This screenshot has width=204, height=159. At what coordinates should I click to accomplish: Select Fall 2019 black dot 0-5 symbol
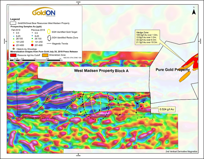pos(14,33)
